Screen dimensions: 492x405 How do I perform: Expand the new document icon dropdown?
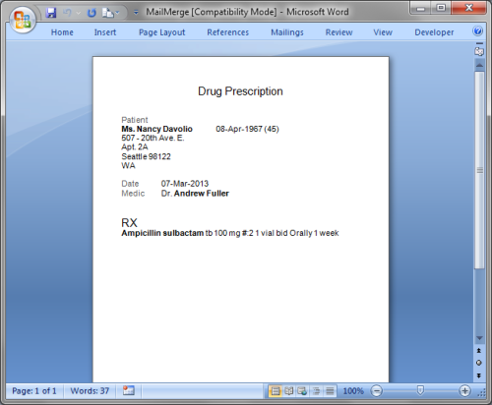(x=117, y=13)
